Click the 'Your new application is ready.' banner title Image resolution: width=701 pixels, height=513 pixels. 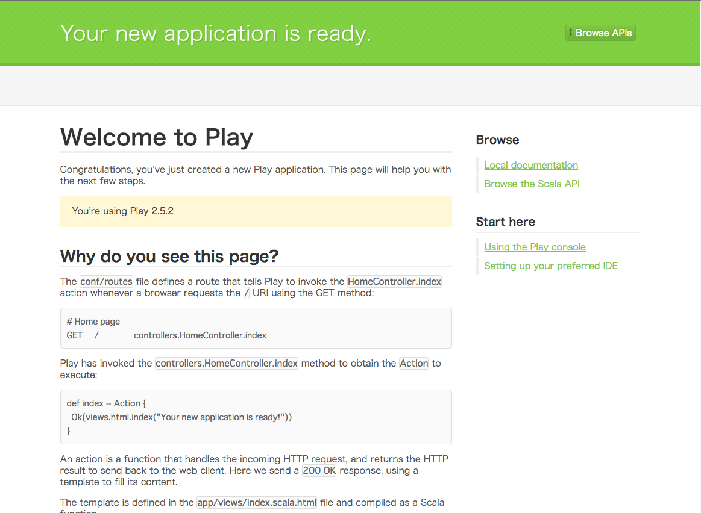[x=216, y=34]
